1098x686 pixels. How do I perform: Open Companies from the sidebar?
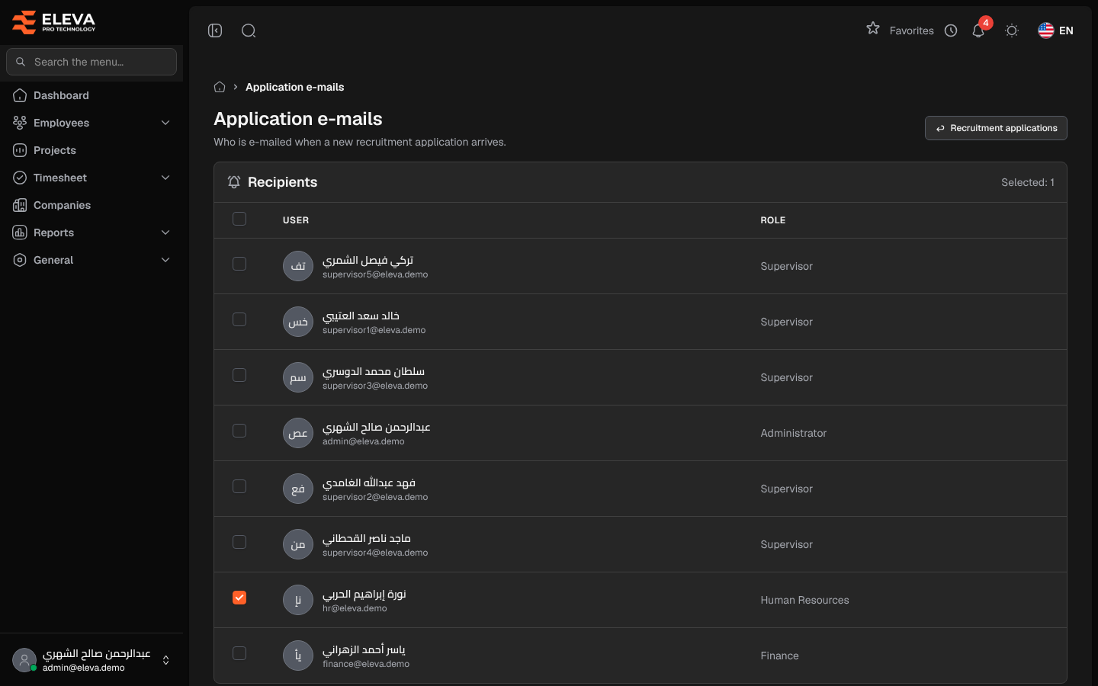pyautogui.click(x=91, y=205)
